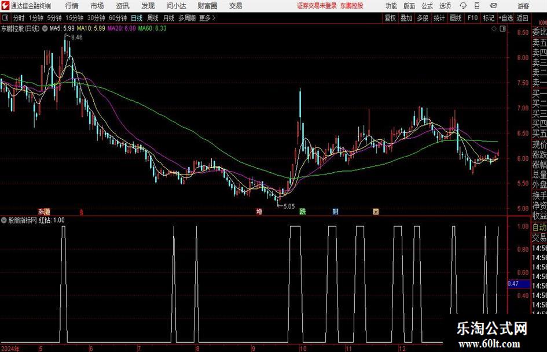Screen dimensions: 547x352
Task: Open the mail envelope icon
Action: 493,6
